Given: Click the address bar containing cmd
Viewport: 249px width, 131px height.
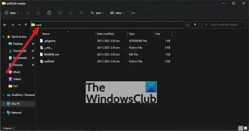Looking at the screenshot, I should tap(107, 25).
